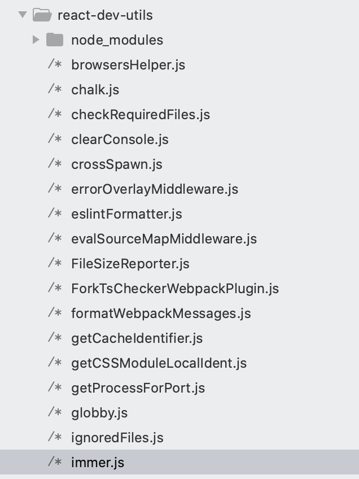Screen dimensions: 359x479
Task: Open evalSourceMapMiddleware.js
Action: point(164,238)
